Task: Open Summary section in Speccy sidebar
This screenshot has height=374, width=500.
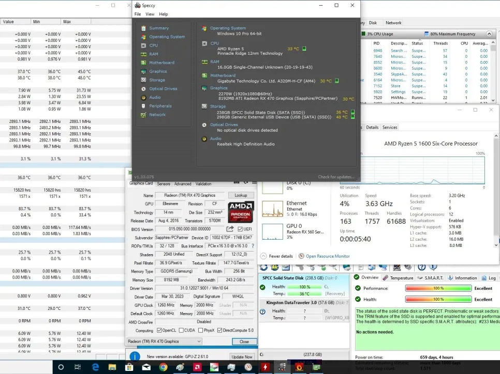Action: [x=159, y=28]
